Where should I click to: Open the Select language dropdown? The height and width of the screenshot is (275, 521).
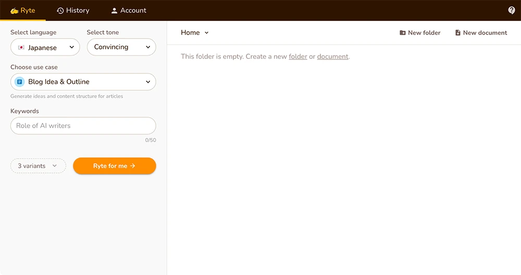point(45,47)
